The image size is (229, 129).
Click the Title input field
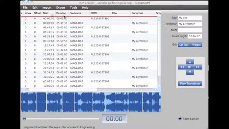190,18
